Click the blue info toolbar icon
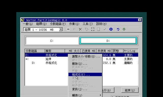163x97 pixels. (x=111, y=29)
